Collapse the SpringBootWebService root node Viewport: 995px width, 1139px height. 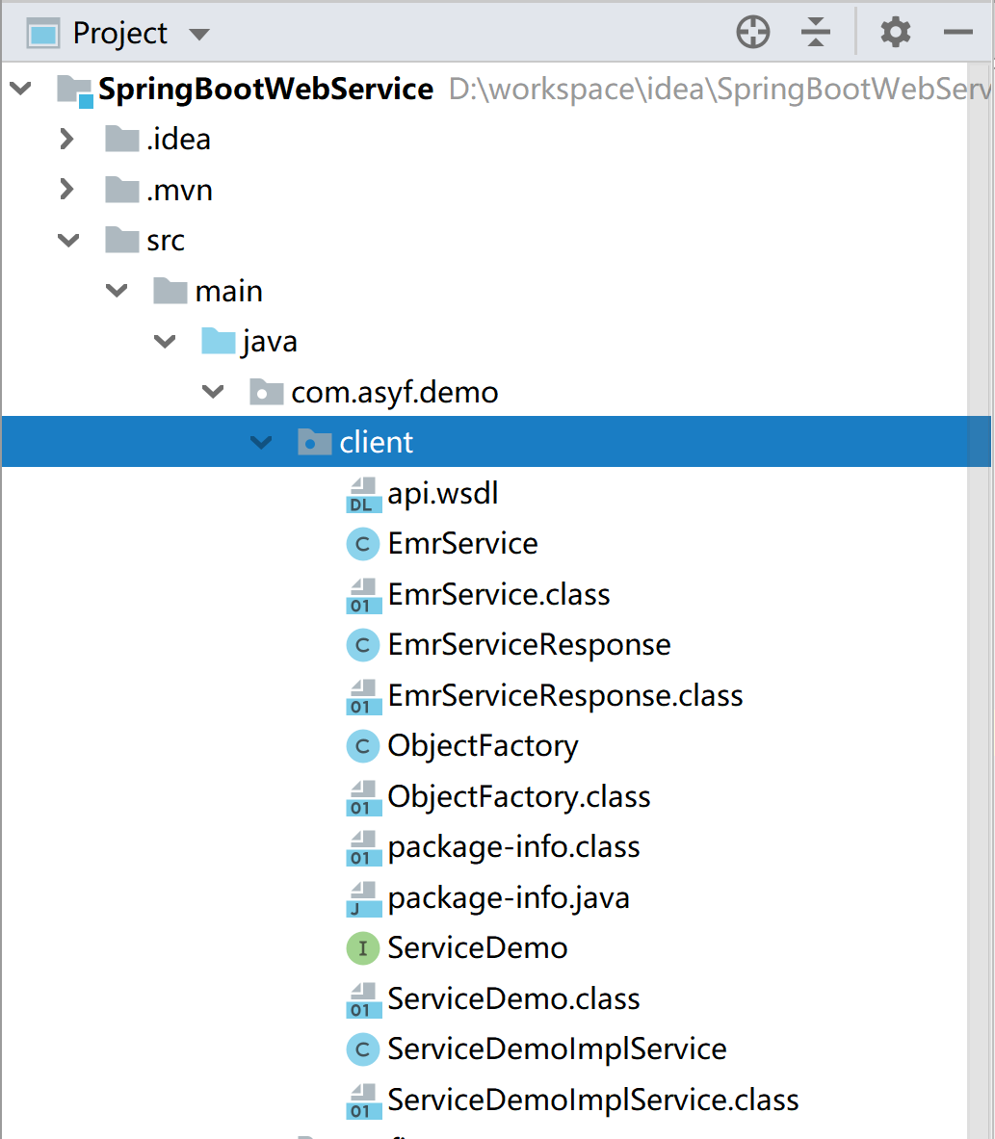[20, 88]
